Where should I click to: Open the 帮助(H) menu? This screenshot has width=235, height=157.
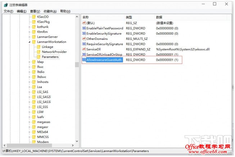pyautogui.click(x=65, y=11)
